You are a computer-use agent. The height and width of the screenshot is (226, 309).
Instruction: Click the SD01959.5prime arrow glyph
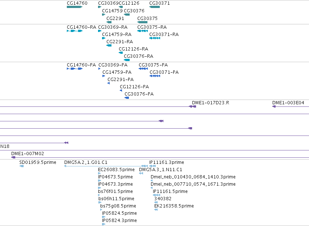tap(22, 166)
